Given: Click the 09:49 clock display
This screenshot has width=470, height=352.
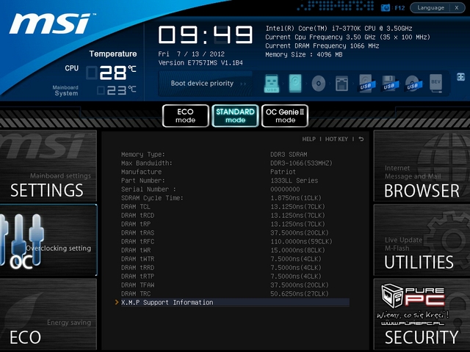Looking at the screenshot, I should coord(206,34).
